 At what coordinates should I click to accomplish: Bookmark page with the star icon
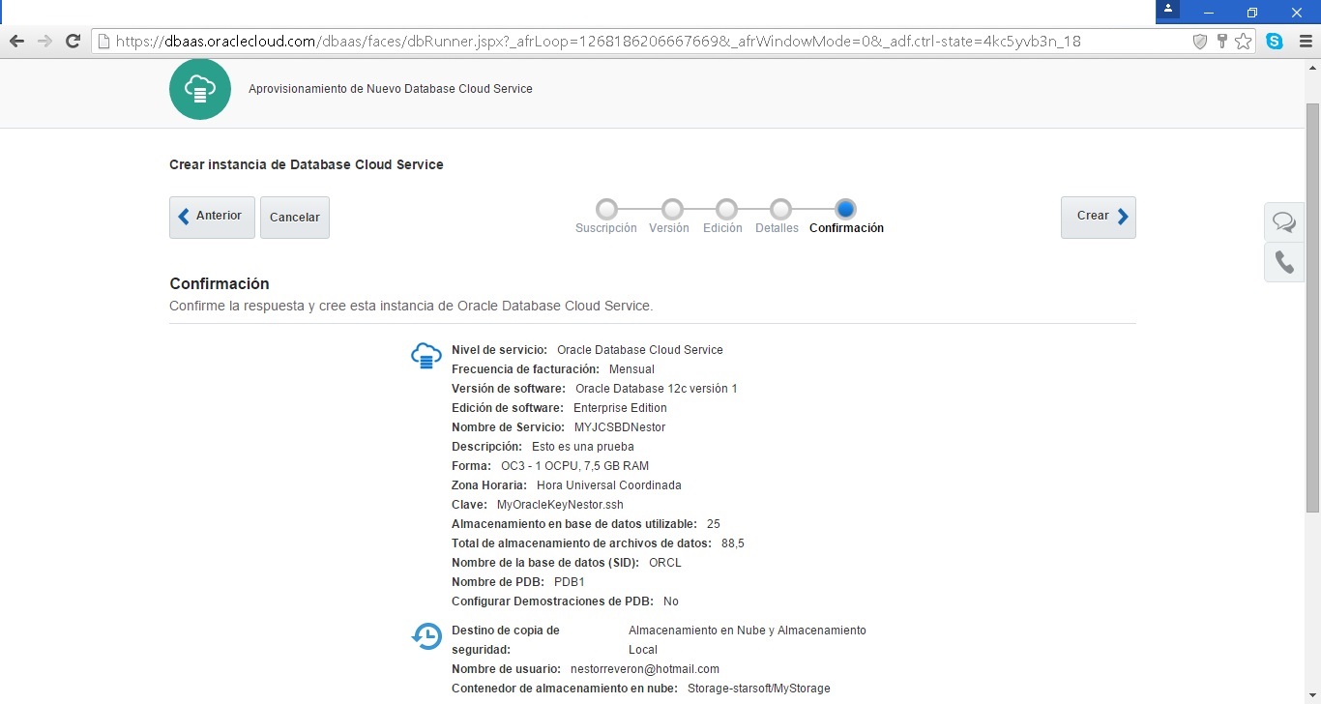[1243, 42]
